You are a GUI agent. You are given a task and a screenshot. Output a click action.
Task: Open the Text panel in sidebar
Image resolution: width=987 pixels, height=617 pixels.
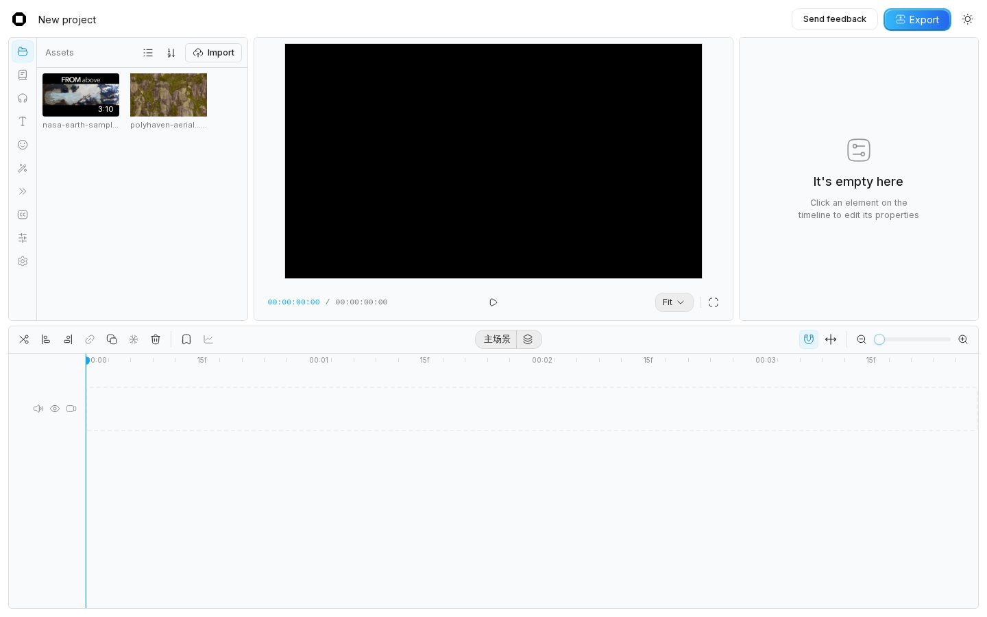pyautogui.click(x=23, y=121)
